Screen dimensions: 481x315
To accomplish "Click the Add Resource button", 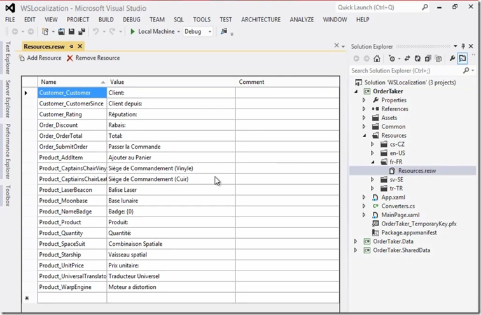I will pyautogui.click(x=40, y=58).
